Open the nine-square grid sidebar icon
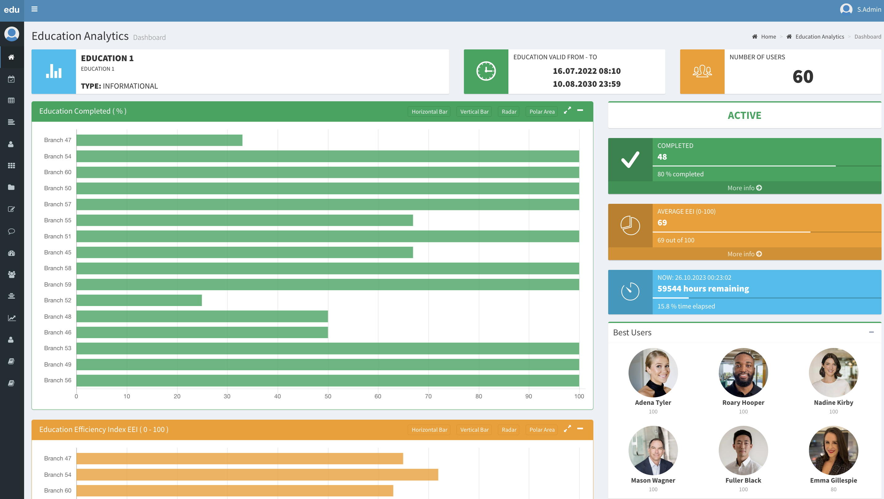Viewport: 884px width, 499px height. (11, 166)
